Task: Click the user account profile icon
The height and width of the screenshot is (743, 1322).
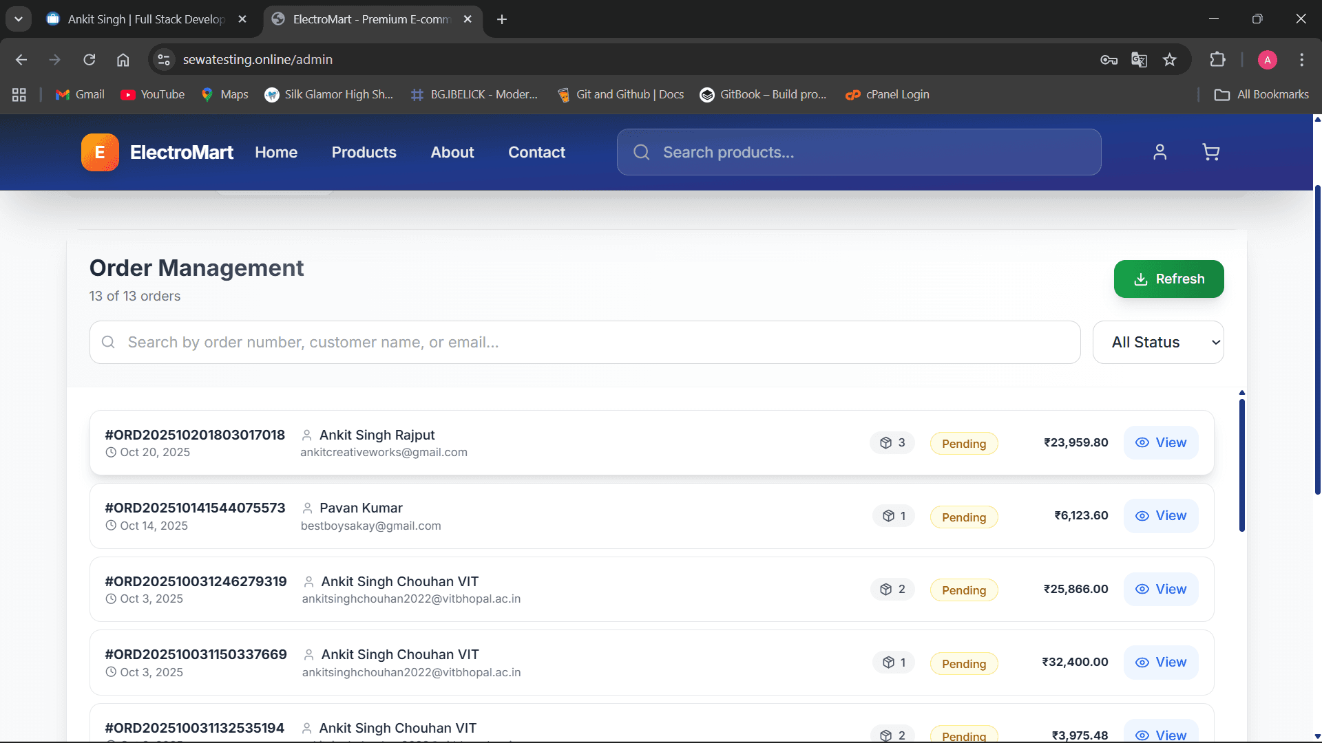Action: (1160, 152)
